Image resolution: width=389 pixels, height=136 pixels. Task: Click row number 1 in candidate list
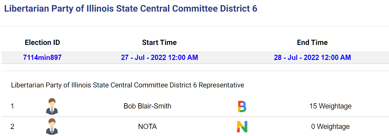(12, 106)
